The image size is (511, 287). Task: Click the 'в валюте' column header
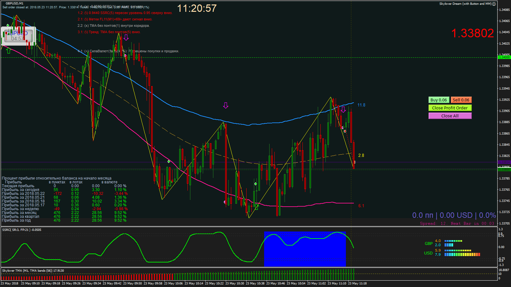tap(110, 182)
